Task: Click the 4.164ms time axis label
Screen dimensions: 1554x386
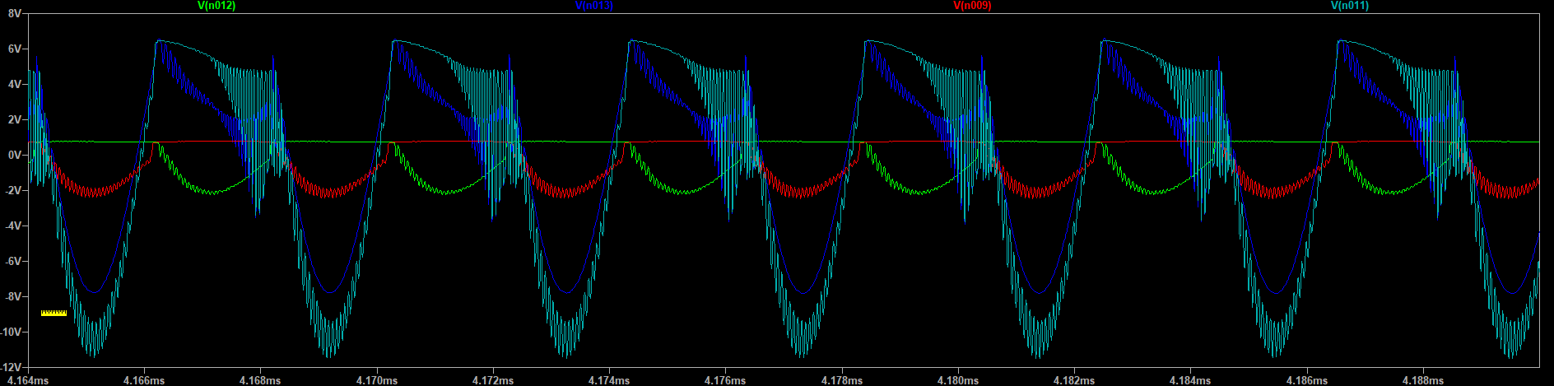Action: coord(28,380)
